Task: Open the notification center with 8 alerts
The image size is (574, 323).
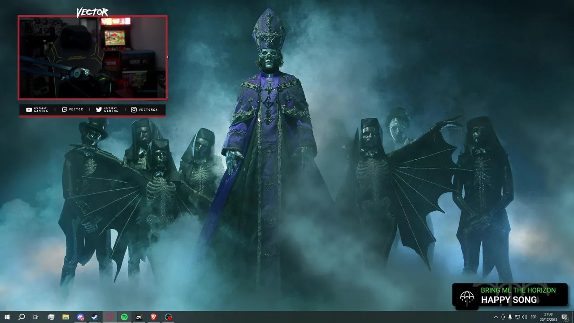Action: click(565, 317)
